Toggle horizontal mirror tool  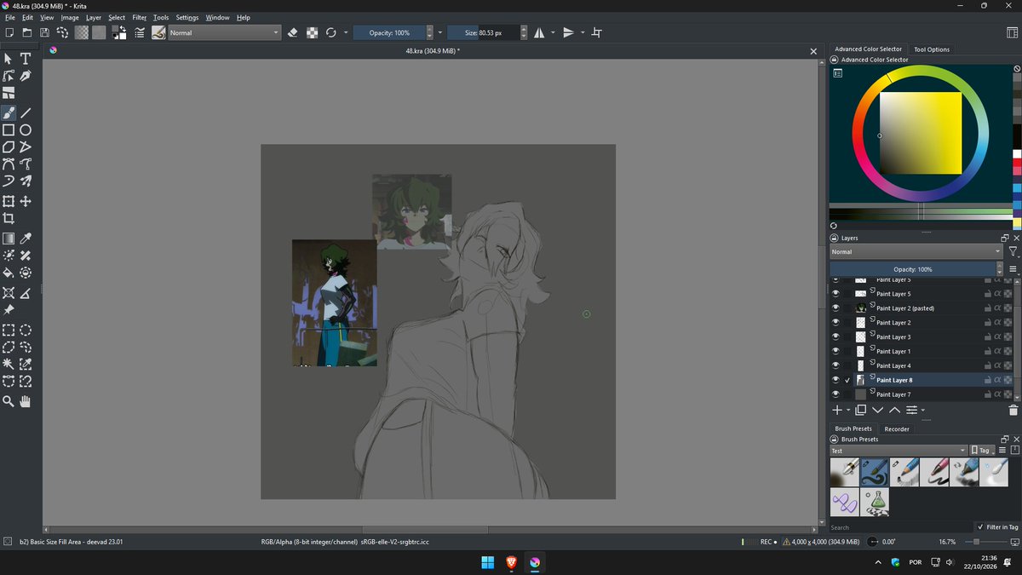pos(539,32)
